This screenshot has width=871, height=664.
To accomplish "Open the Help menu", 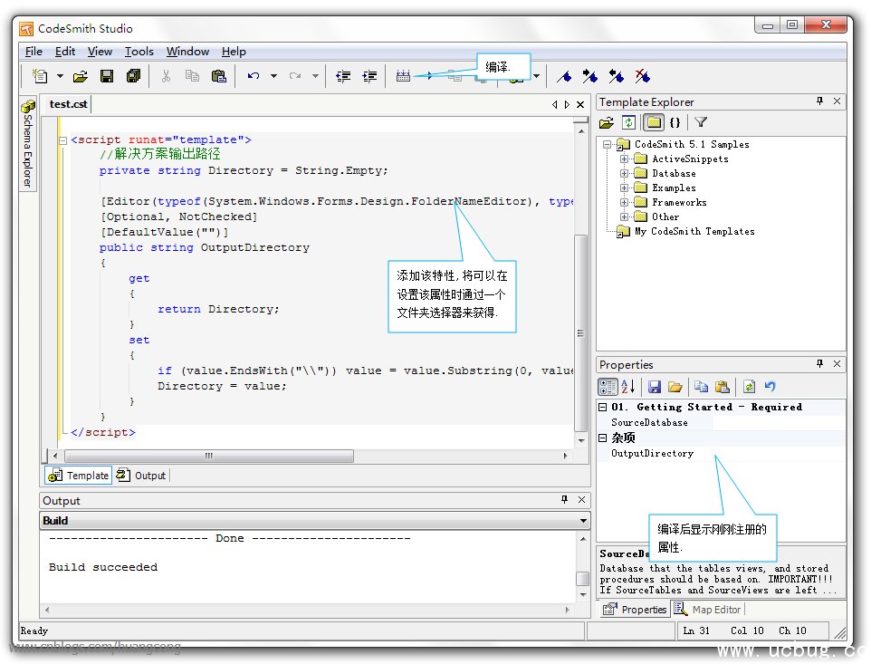I will [234, 52].
